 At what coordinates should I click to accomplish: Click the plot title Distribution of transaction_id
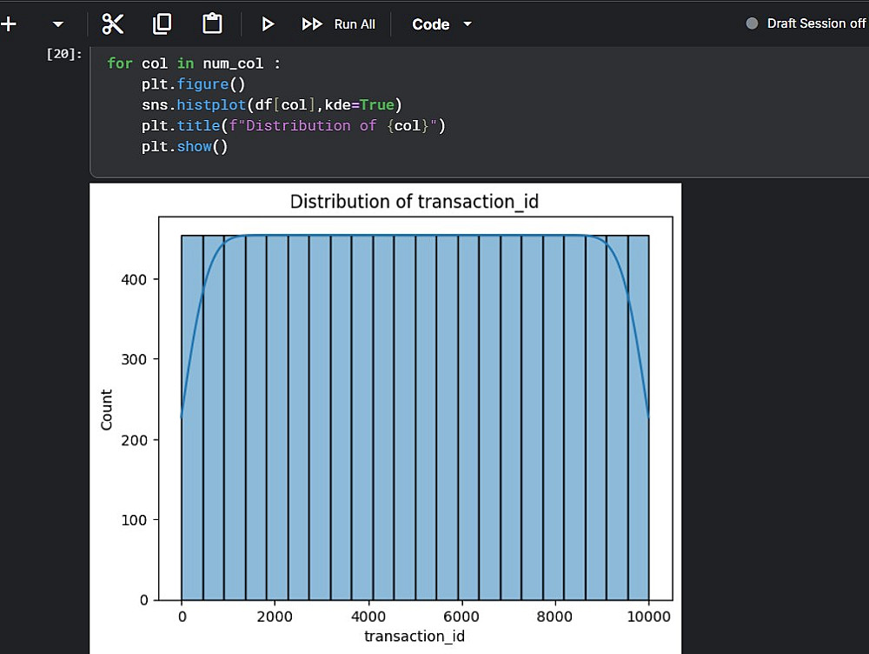point(414,202)
